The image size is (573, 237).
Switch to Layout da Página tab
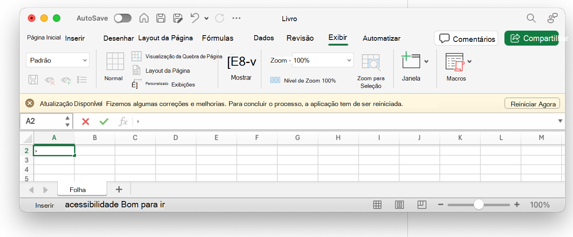[x=166, y=38]
